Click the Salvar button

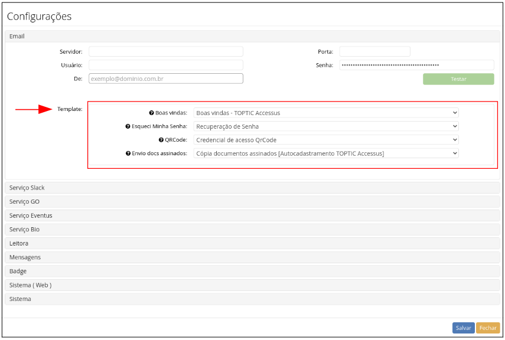tap(463, 328)
